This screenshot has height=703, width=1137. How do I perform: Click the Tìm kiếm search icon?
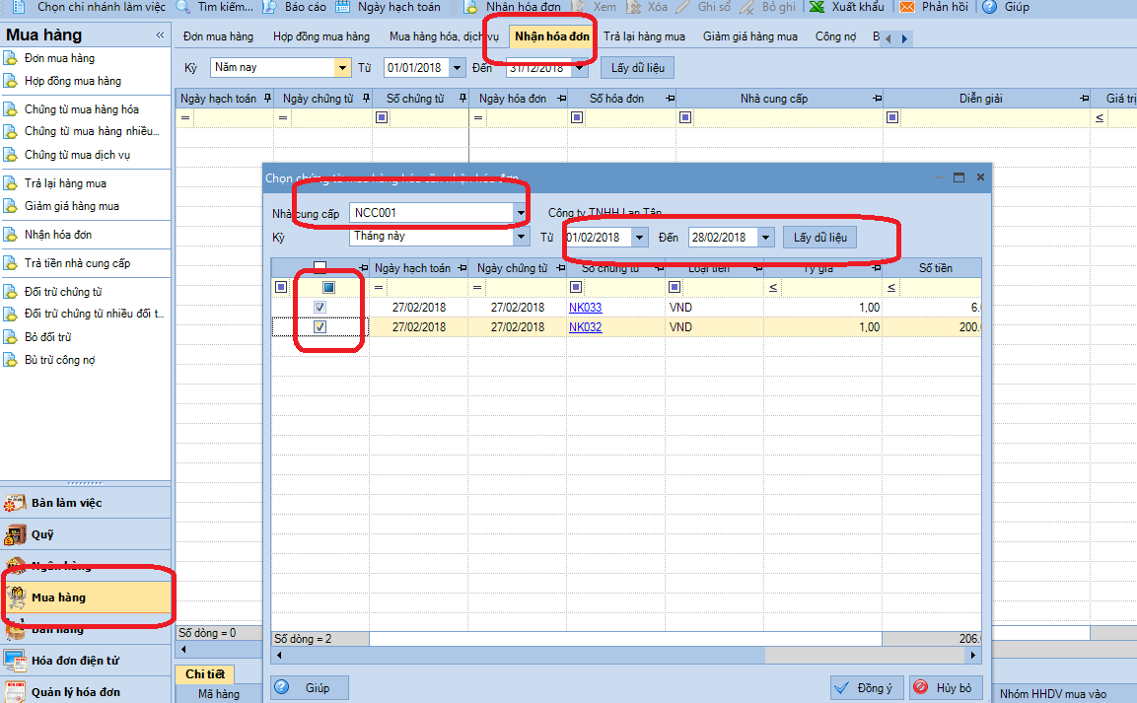pos(183,7)
